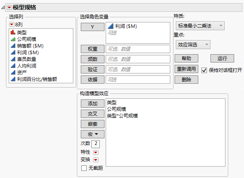Collapse the 模型规格 panel with the gray triangle
This screenshot has width=244, height=178.
[4, 7]
